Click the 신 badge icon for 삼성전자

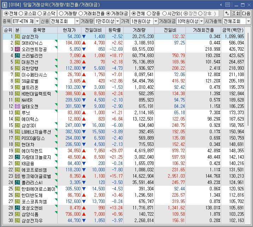click(17, 37)
